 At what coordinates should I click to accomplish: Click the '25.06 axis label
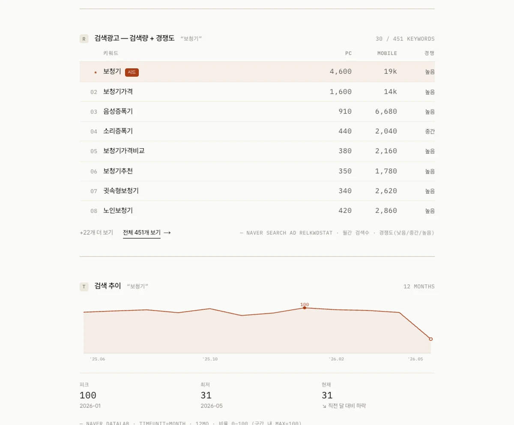[x=97, y=359]
